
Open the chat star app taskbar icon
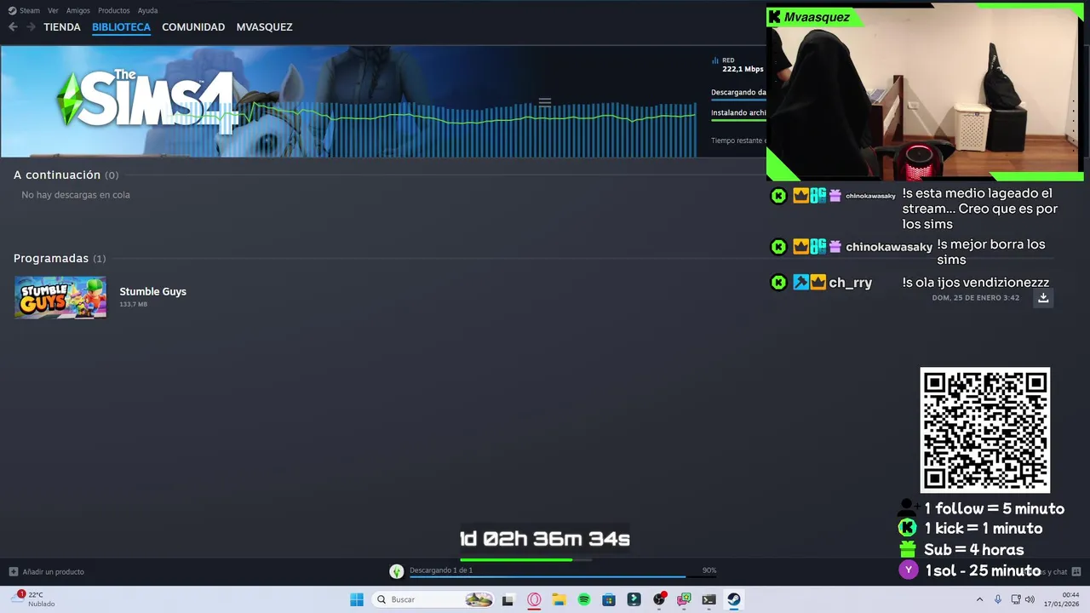click(684, 599)
